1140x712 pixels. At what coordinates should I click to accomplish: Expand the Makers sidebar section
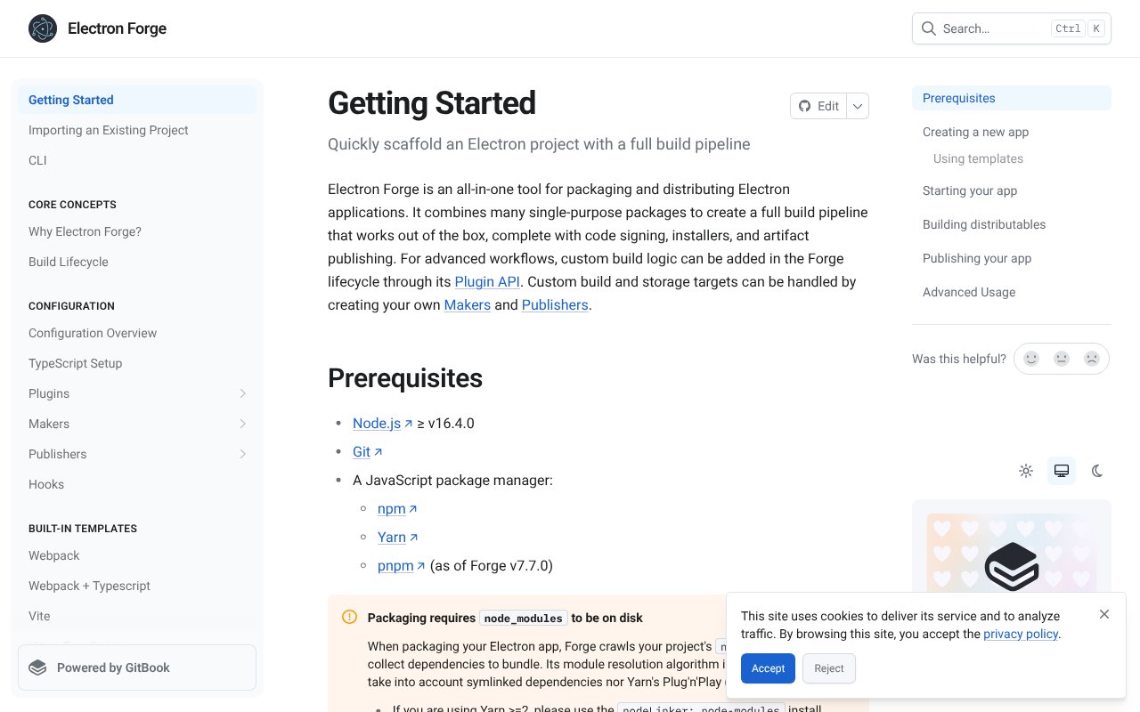(x=243, y=424)
